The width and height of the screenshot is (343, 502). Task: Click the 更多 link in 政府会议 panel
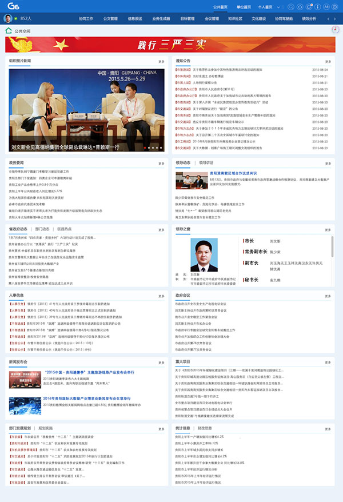328,296
